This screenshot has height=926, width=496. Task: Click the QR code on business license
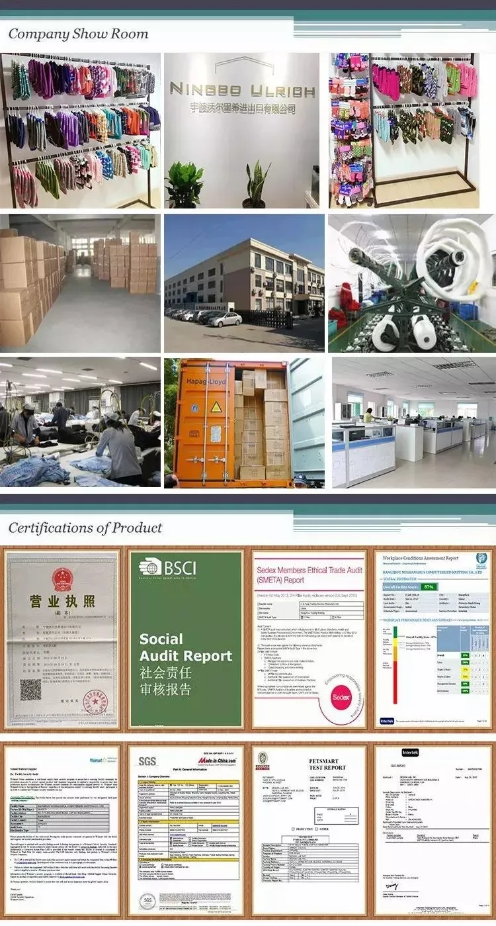(30, 689)
